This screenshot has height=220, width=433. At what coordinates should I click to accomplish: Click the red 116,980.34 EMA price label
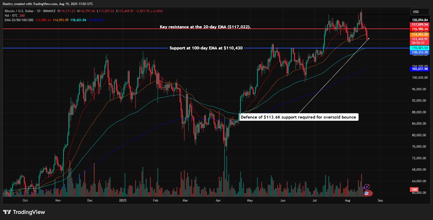(x=420, y=29)
